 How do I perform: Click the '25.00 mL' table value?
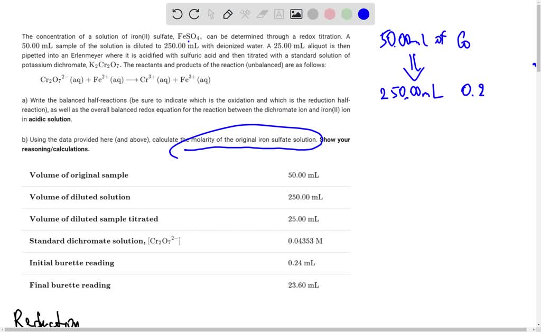pos(303,219)
